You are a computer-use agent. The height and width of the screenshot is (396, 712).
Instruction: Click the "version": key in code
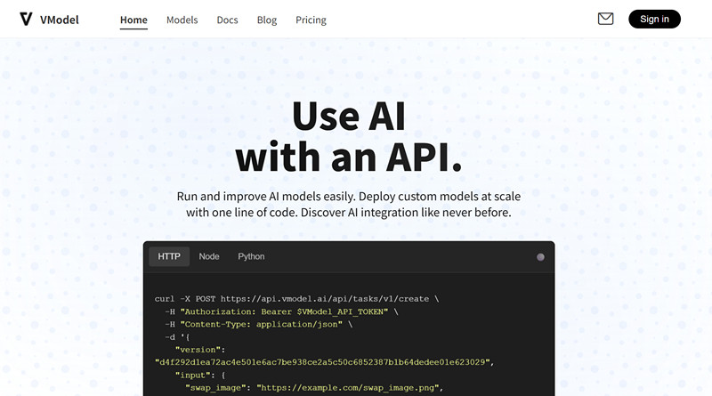point(200,350)
